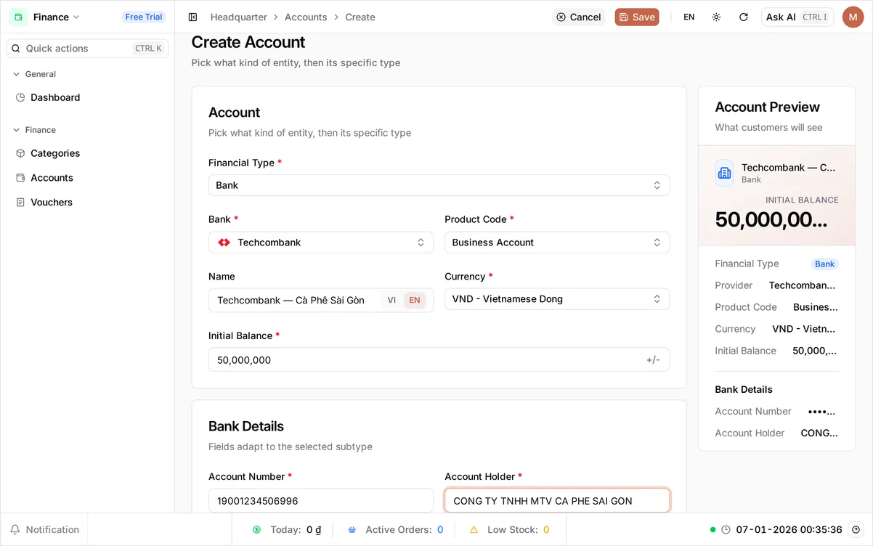Go to Accounts breadcrumb link

click(x=306, y=17)
